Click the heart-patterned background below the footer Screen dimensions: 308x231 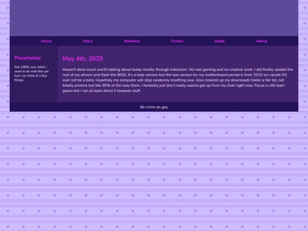pyautogui.click(x=154, y=171)
